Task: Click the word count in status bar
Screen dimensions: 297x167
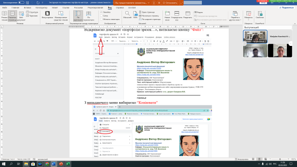Action: coord(24,159)
